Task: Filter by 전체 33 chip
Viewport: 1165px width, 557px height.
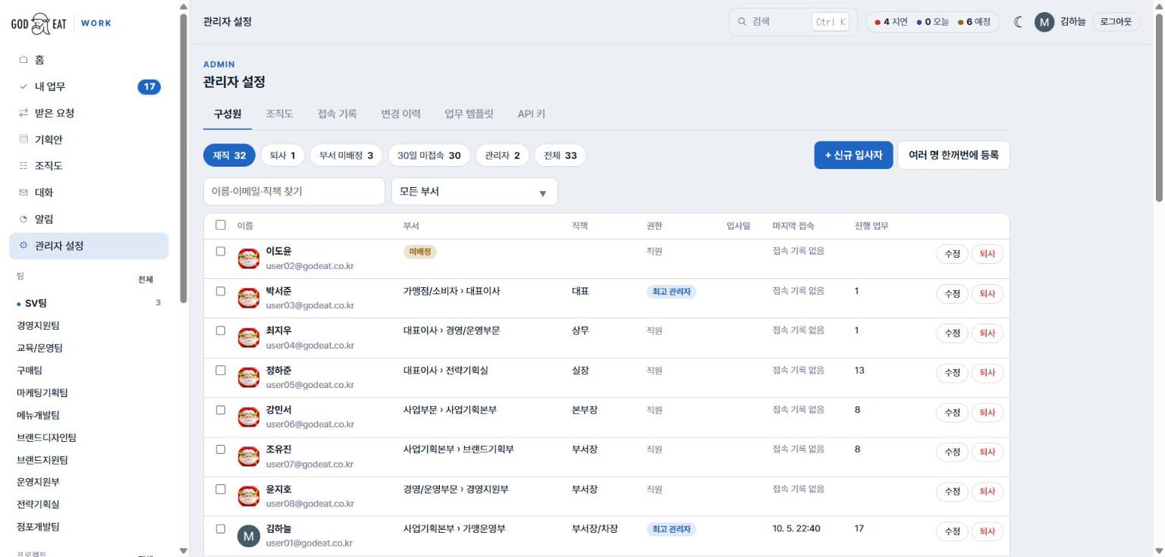Action: point(561,155)
